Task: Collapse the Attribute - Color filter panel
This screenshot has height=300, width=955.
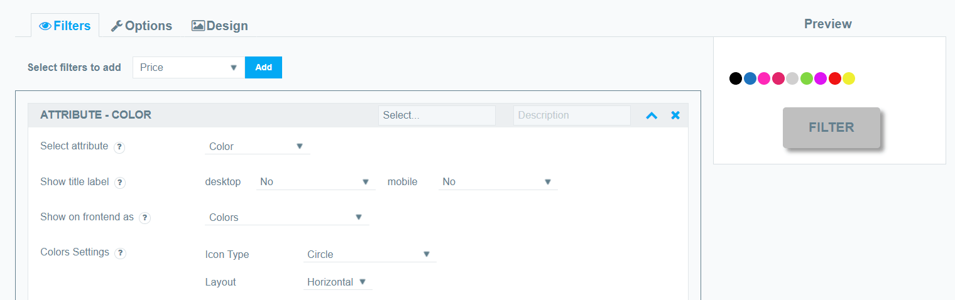Action: (x=652, y=115)
